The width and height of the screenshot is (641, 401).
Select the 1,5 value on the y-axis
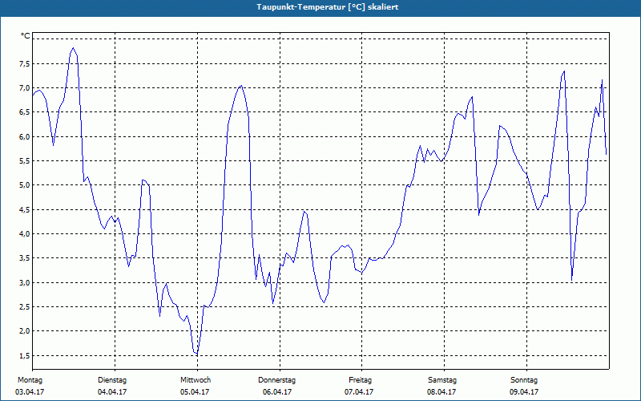coord(23,355)
